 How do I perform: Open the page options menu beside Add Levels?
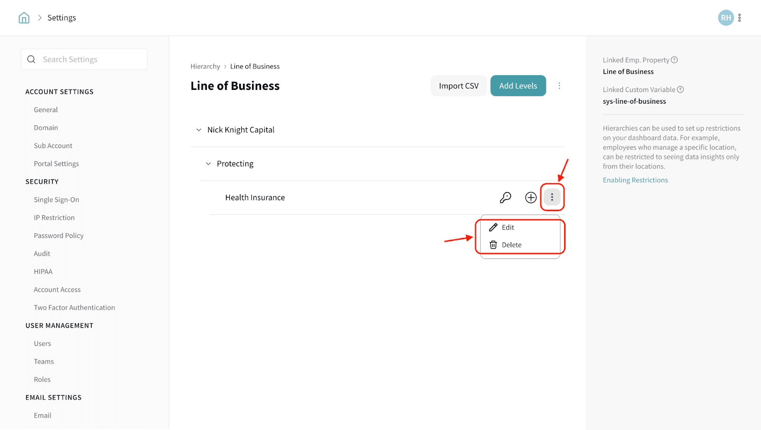coord(559,86)
